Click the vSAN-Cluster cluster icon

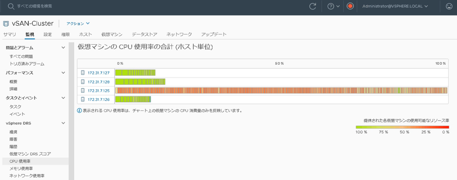6,23
